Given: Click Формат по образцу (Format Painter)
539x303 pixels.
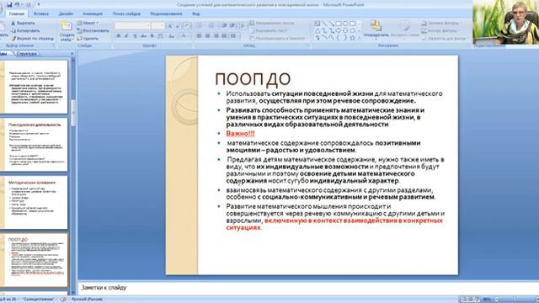Looking at the screenshot, I should (x=32, y=39).
